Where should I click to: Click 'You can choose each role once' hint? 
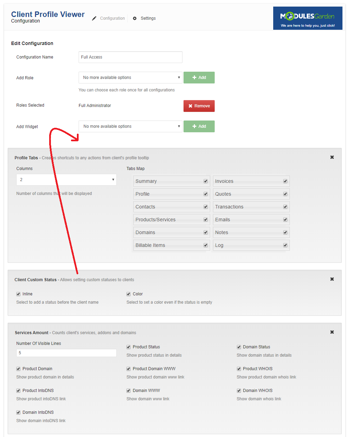(127, 90)
